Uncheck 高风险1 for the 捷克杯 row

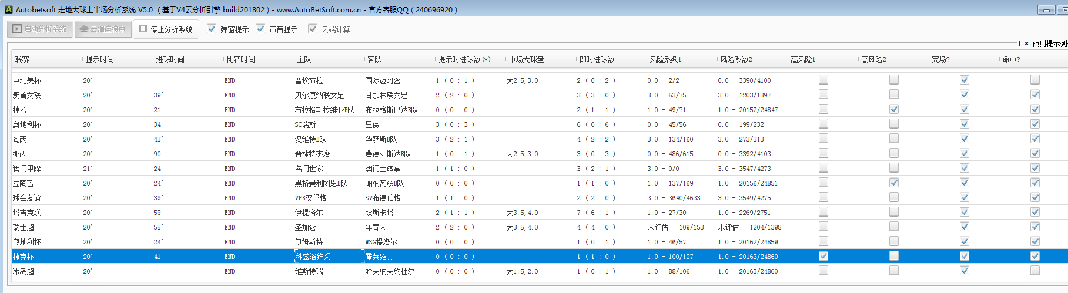823,256
